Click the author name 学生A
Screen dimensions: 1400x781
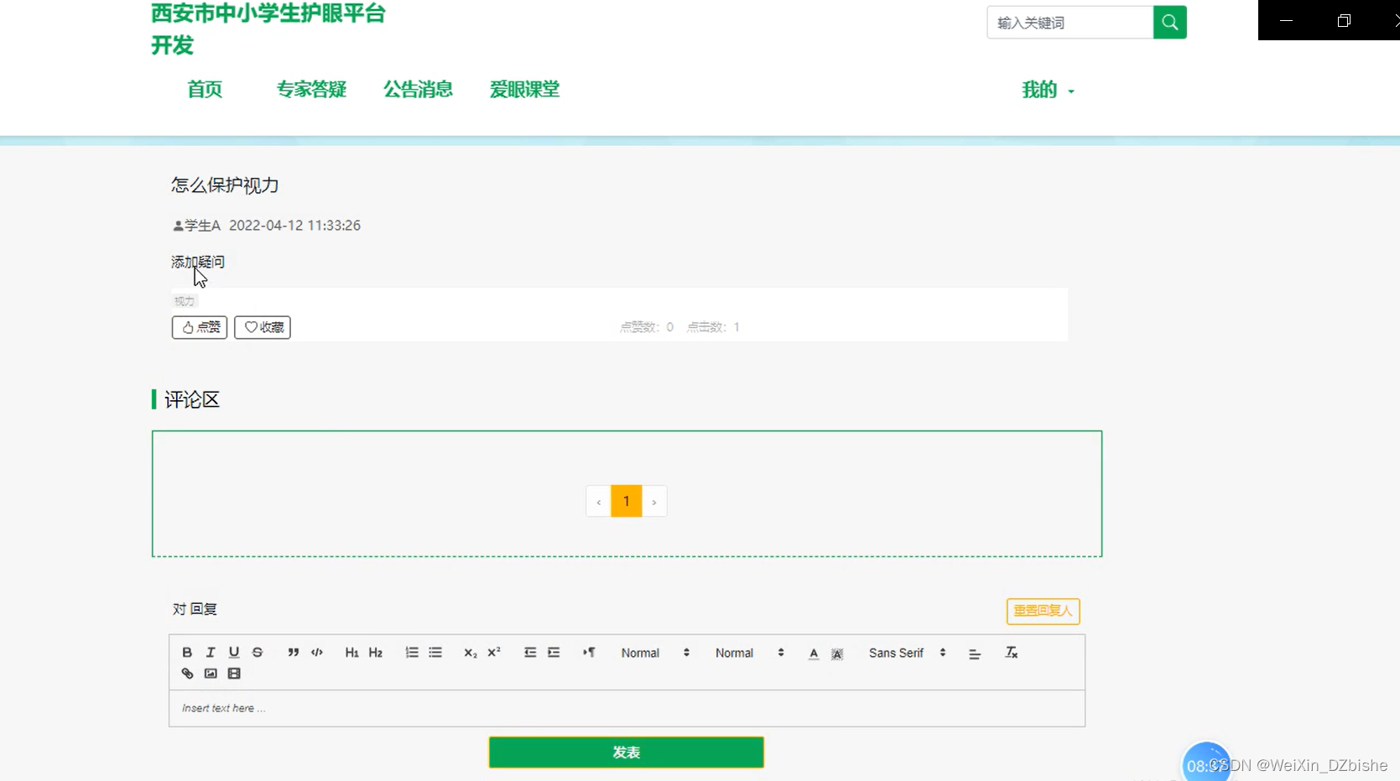click(202, 226)
